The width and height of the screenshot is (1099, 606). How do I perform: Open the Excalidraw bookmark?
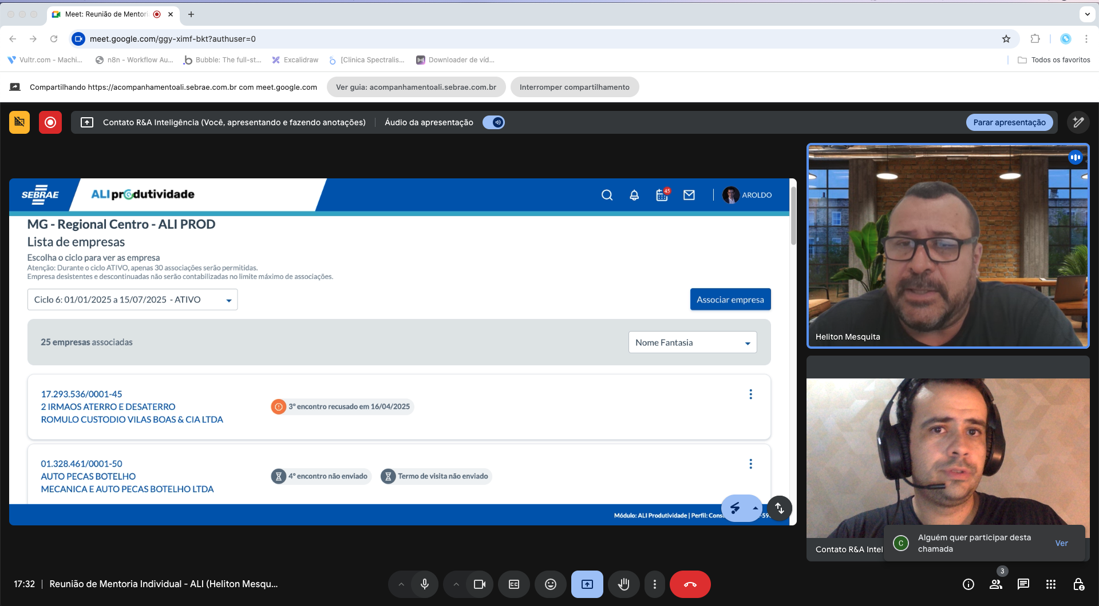[295, 60]
